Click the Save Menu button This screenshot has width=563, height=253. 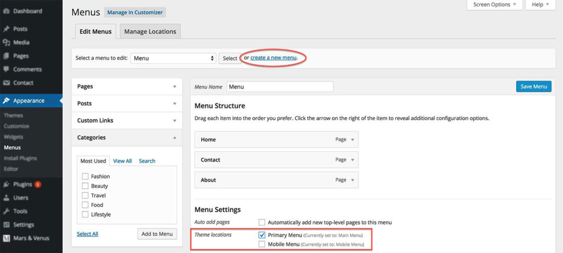tap(533, 86)
